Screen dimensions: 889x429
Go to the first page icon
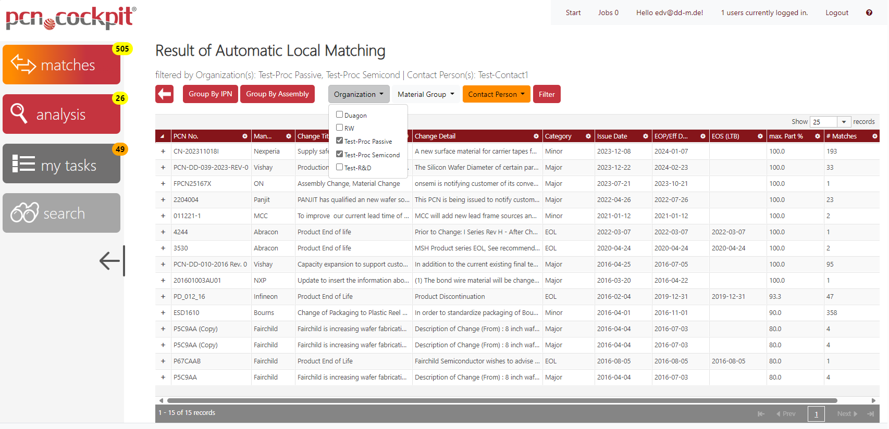[761, 414]
